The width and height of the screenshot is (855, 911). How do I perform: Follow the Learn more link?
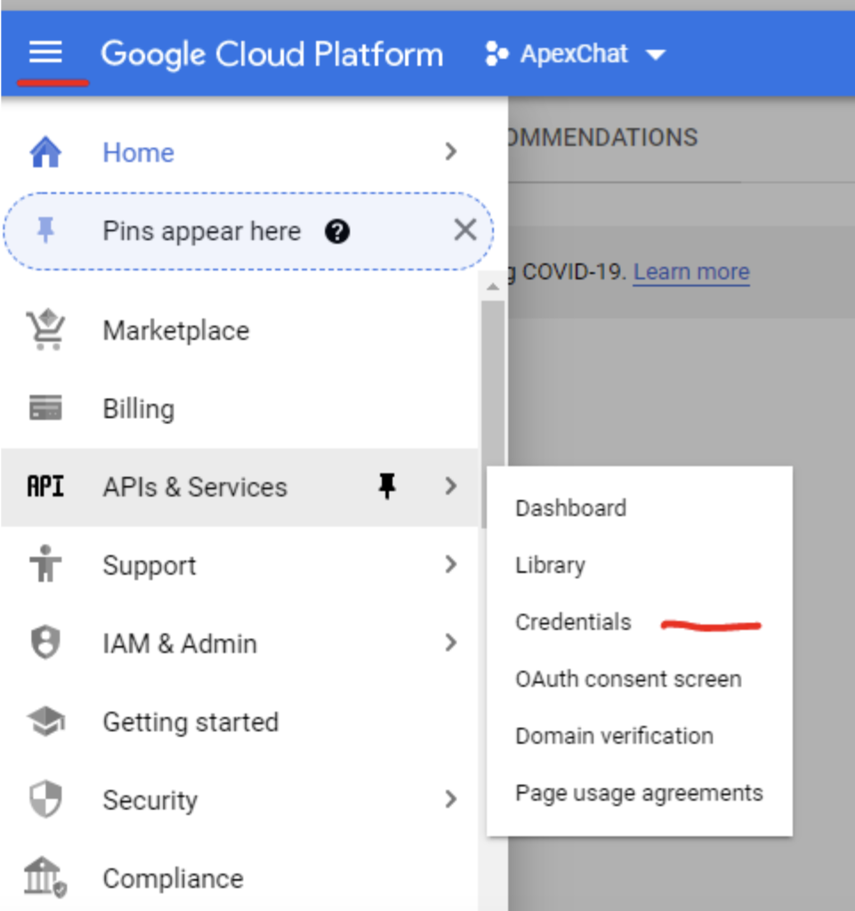[x=691, y=272]
